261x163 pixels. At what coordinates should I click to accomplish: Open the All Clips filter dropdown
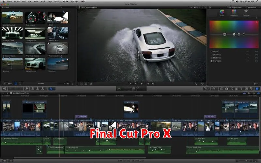point(6,8)
